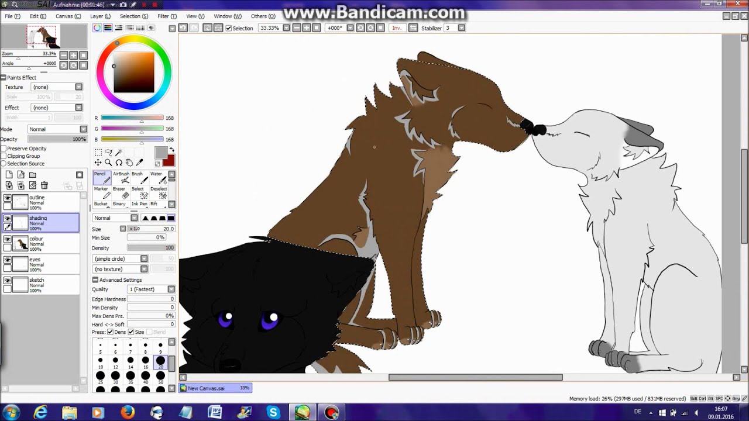Uncheck the Selection display checkbox
Image resolution: width=749 pixels, height=421 pixels.
pyautogui.click(x=228, y=28)
